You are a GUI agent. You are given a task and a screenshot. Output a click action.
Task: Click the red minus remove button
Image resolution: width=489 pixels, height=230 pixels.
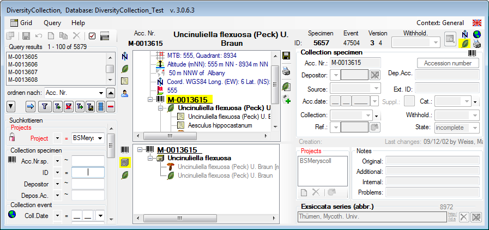[x=111, y=107]
